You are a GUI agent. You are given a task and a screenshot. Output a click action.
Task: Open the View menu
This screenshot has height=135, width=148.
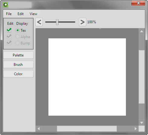coord(33,14)
